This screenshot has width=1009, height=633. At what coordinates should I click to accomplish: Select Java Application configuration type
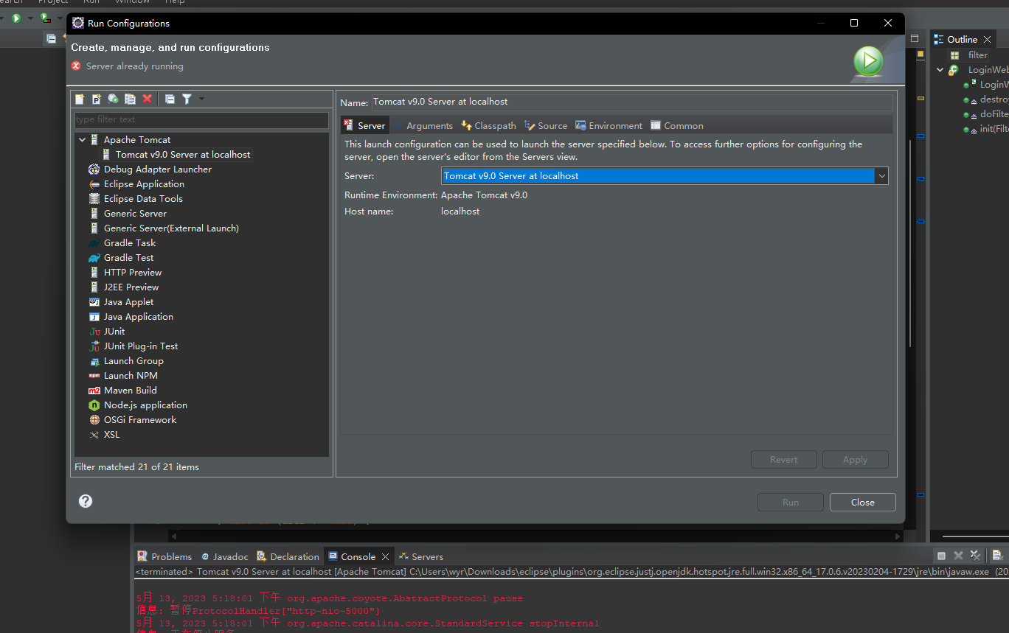click(x=139, y=316)
